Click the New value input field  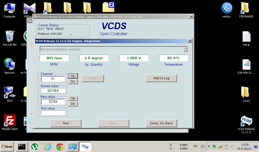click(x=53, y=102)
